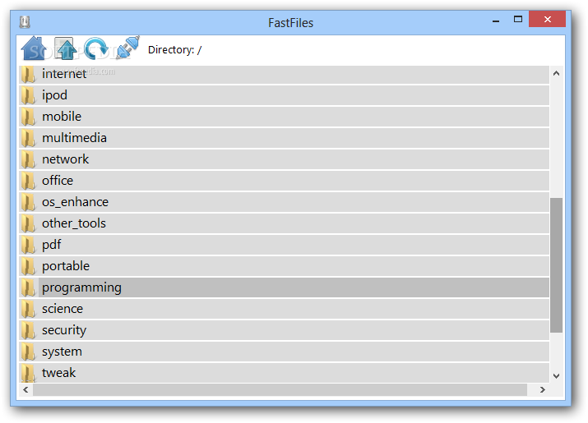Select the 'network' folder name
The width and height of the screenshot is (588, 423).
click(x=65, y=159)
